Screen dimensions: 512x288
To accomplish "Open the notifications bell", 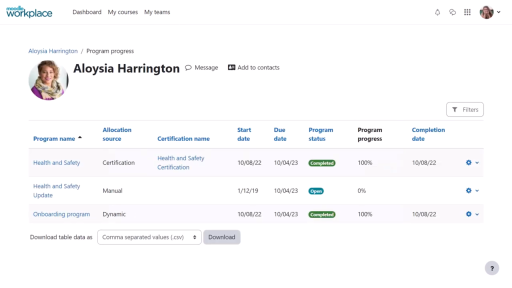I will point(437,12).
